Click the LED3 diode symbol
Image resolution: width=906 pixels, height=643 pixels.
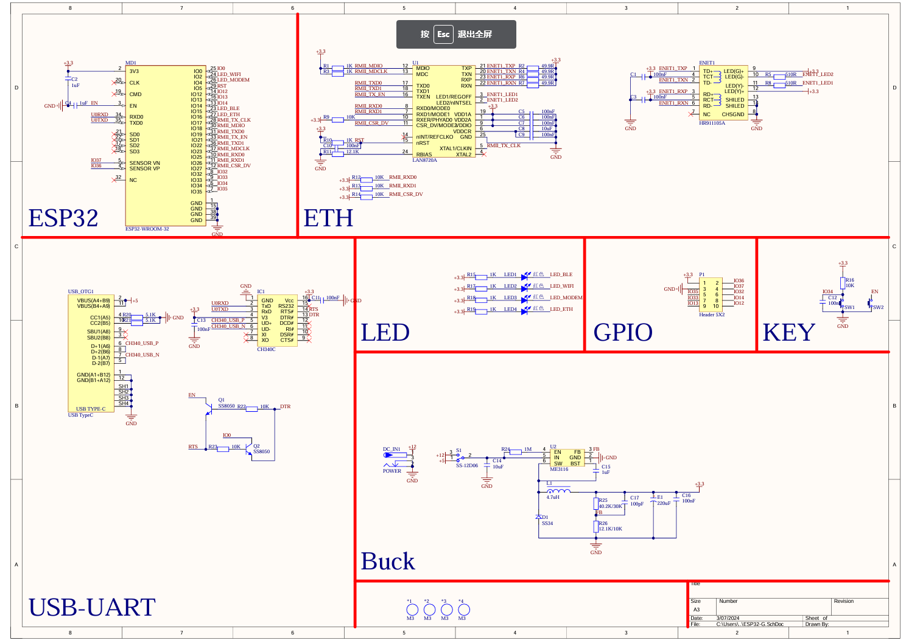tap(524, 299)
